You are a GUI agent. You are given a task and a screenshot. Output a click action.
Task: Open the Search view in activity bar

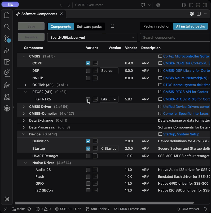7,26
